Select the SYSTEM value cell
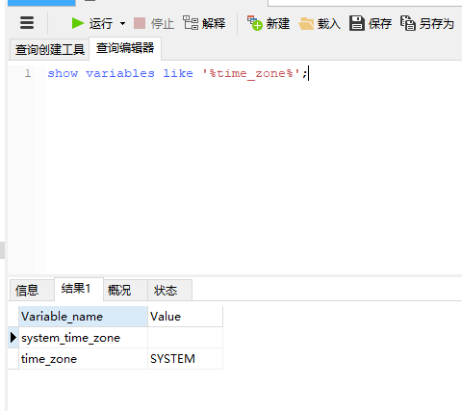 185,359
